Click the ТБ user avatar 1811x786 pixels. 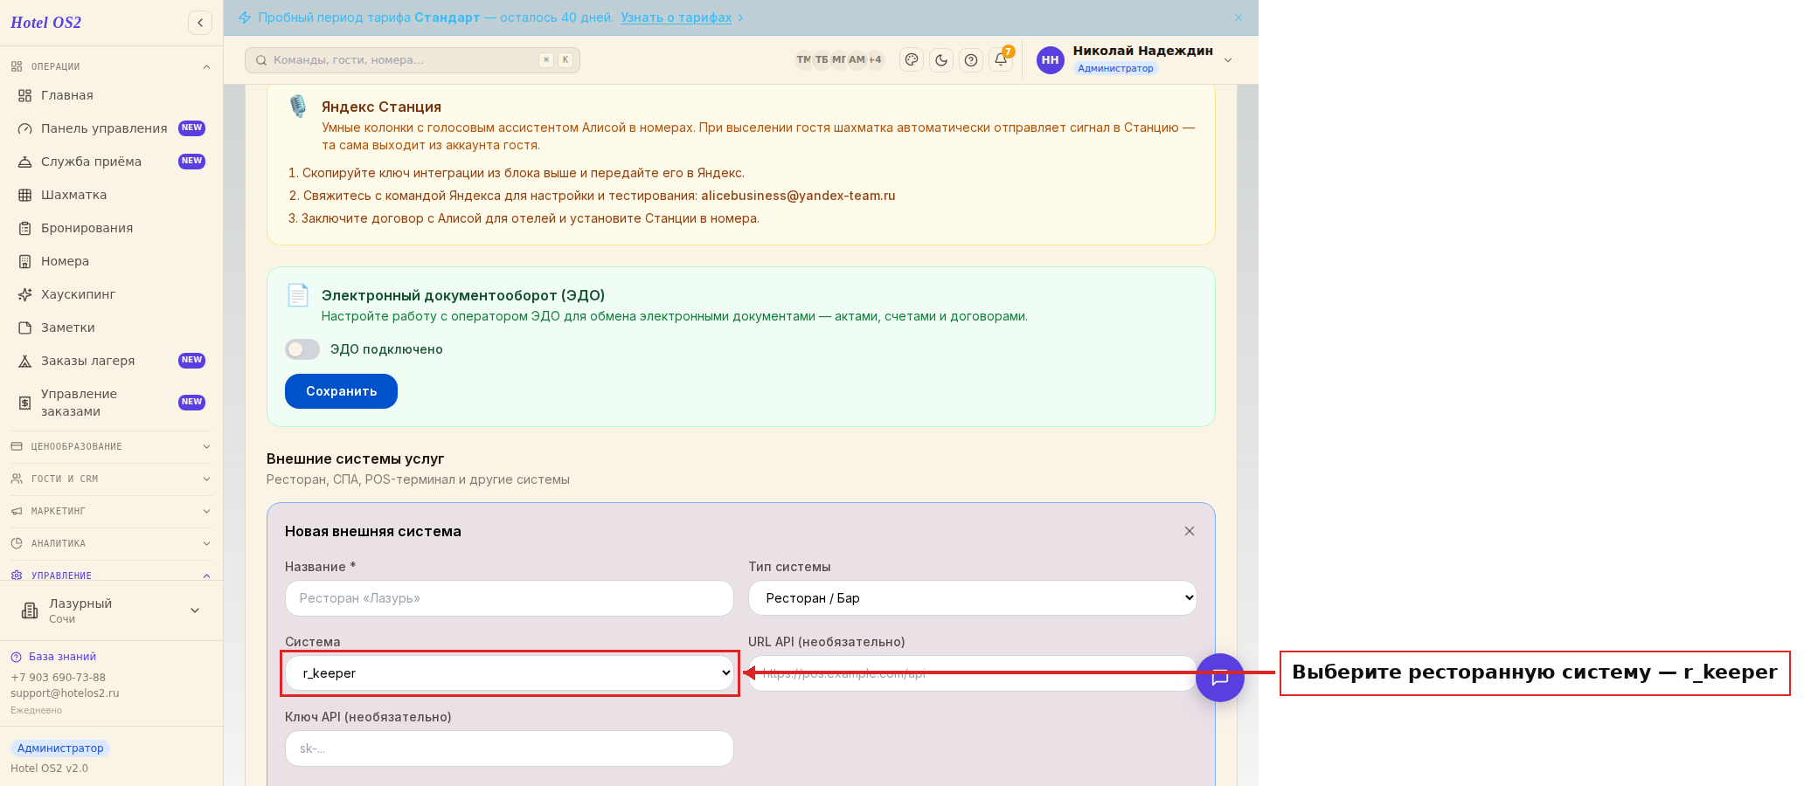(822, 60)
